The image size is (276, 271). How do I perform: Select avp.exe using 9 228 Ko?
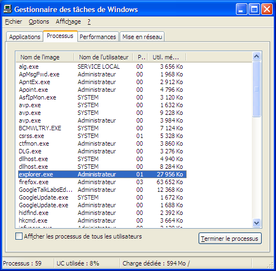click(102, 113)
